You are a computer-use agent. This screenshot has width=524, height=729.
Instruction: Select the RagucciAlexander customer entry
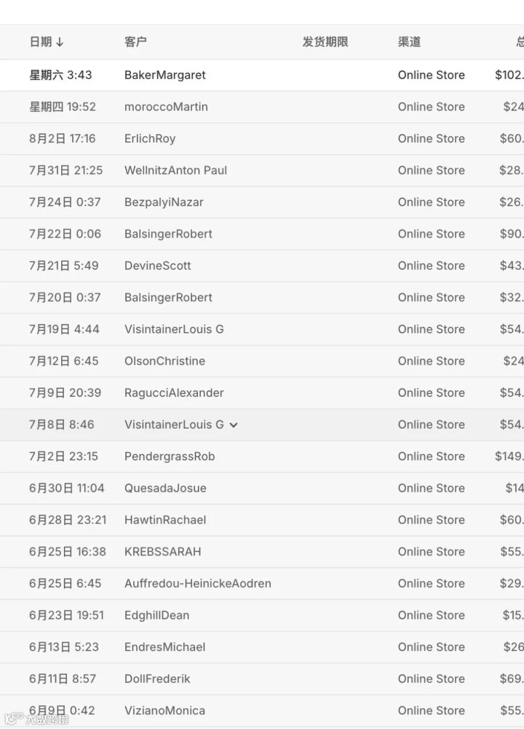point(174,393)
